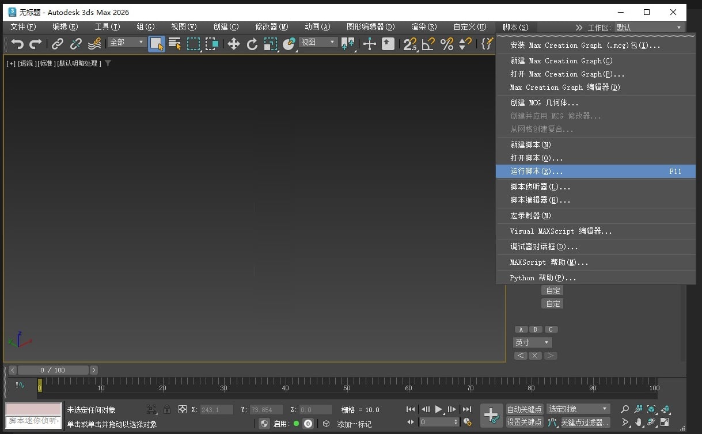This screenshot has width=702, height=434.
Task: Choose the Select Object tool
Action: click(x=157, y=44)
